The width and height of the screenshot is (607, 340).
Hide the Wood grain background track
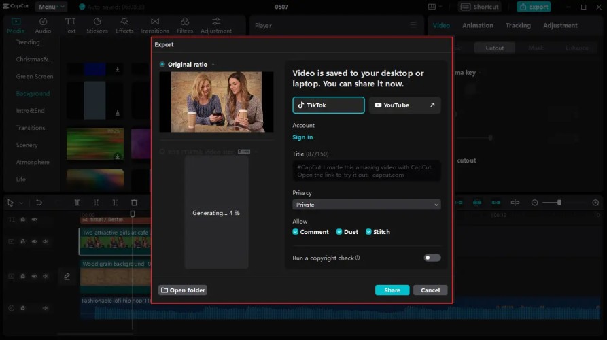(x=34, y=276)
